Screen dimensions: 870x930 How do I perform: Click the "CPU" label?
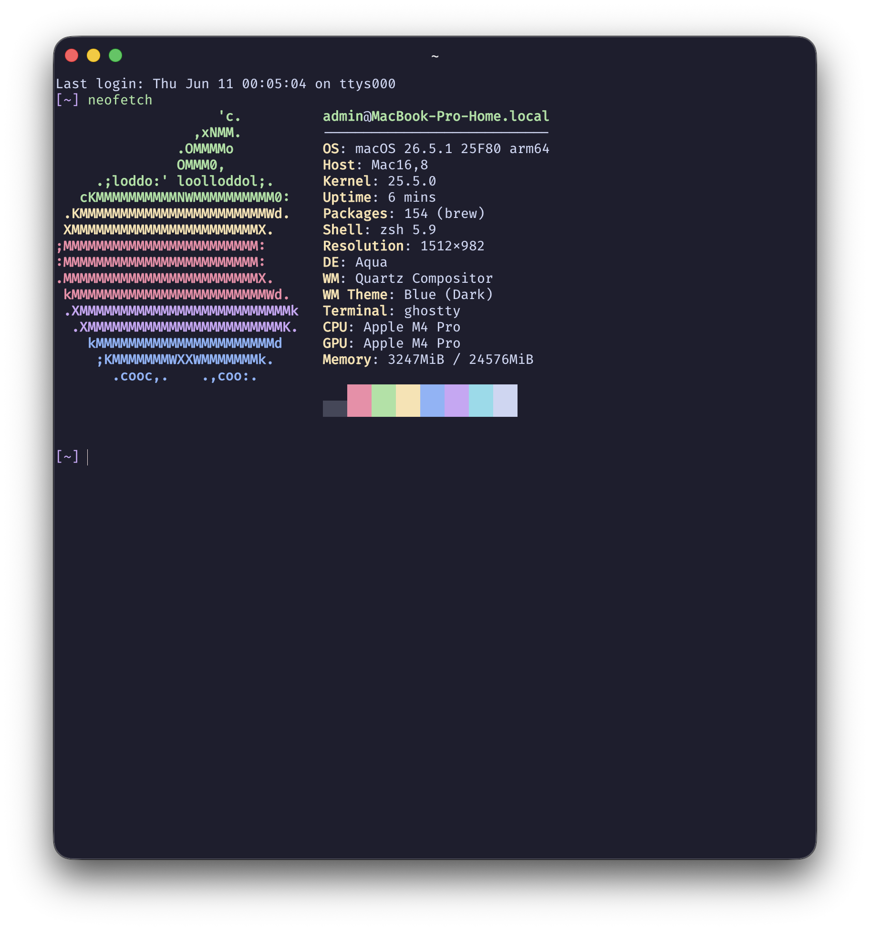(x=334, y=327)
